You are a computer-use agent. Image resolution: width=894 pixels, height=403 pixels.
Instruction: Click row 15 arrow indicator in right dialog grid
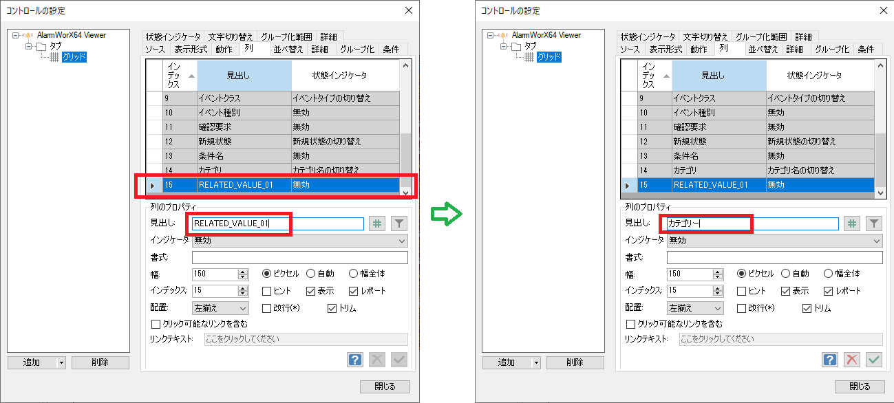pos(628,184)
